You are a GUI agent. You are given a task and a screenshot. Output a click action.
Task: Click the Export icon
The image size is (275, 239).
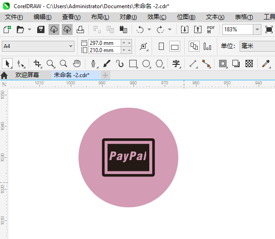198,29
